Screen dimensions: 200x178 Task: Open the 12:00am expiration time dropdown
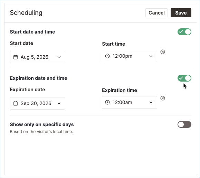point(130,102)
